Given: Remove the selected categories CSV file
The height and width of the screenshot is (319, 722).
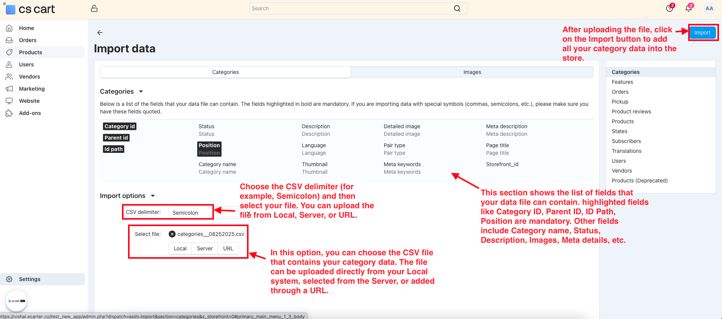Looking at the screenshot, I should pyautogui.click(x=172, y=234).
